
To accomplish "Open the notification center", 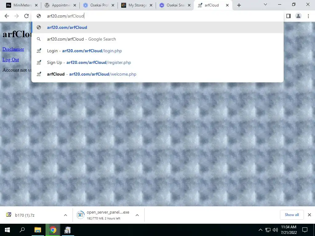I will 305,230.
